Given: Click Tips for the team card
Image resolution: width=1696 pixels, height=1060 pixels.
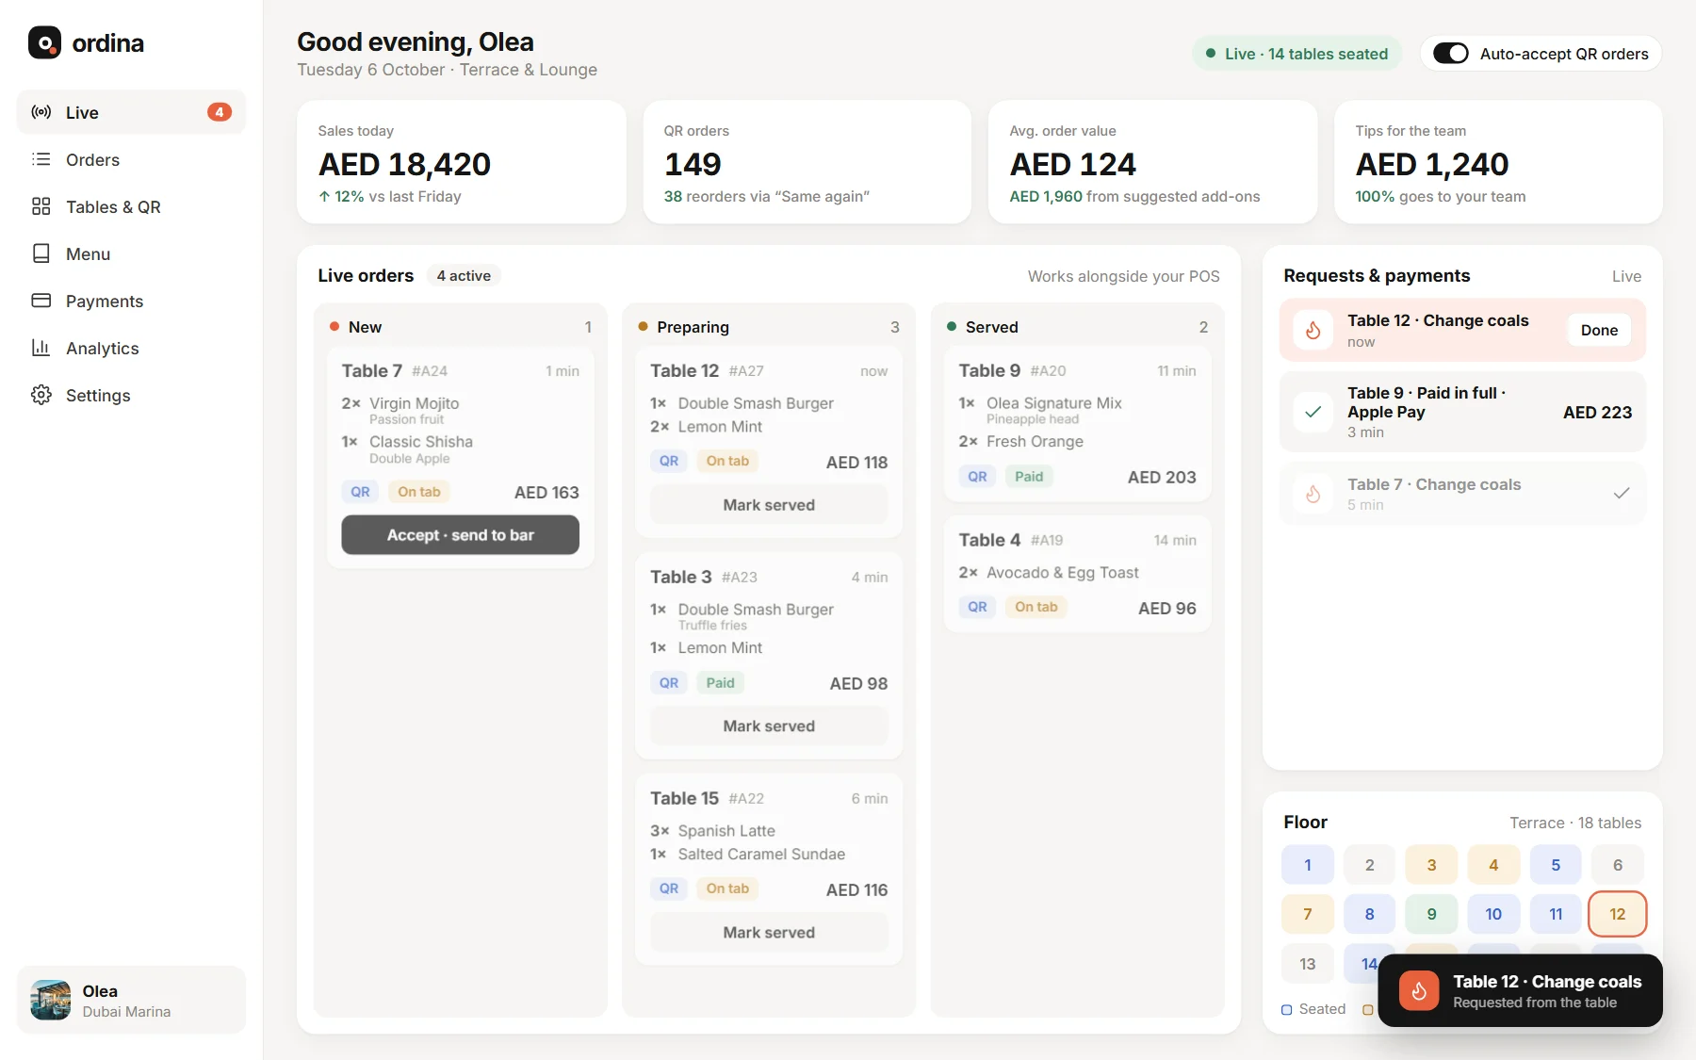Looking at the screenshot, I should (1498, 162).
